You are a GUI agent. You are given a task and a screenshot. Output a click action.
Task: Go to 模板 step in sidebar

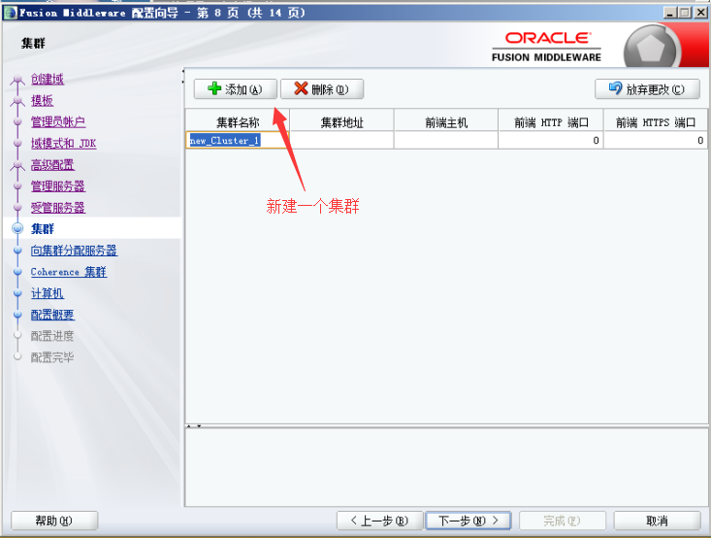[x=42, y=101]
